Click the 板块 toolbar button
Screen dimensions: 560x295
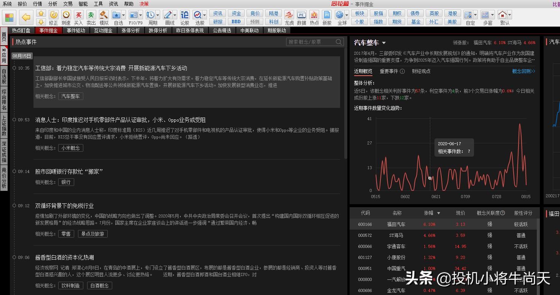(x=360, y=13)
